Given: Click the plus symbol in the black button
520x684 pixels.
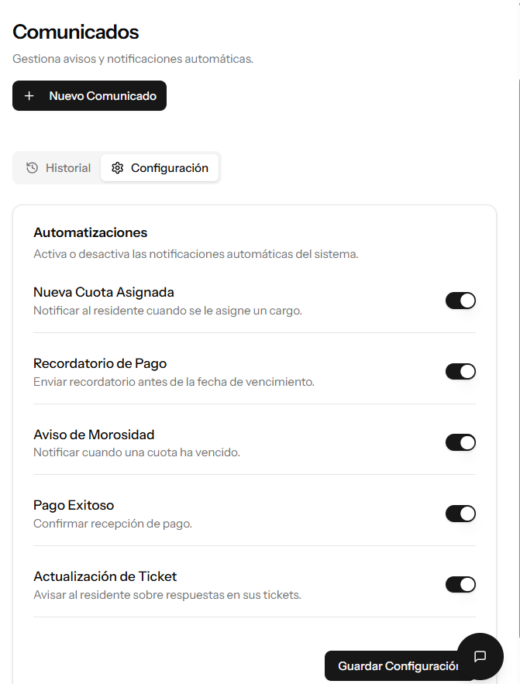Looking at the screenshot, I should point(29,95).
